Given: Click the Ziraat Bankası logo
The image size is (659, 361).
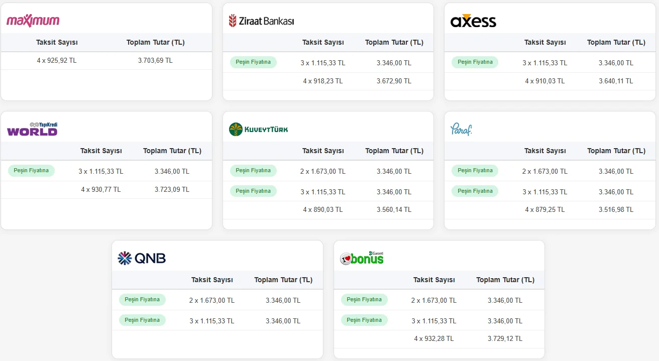Looking at the screenshot, I should click(261, 21).
